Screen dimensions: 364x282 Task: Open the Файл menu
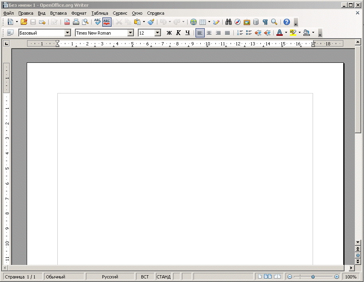9,13
